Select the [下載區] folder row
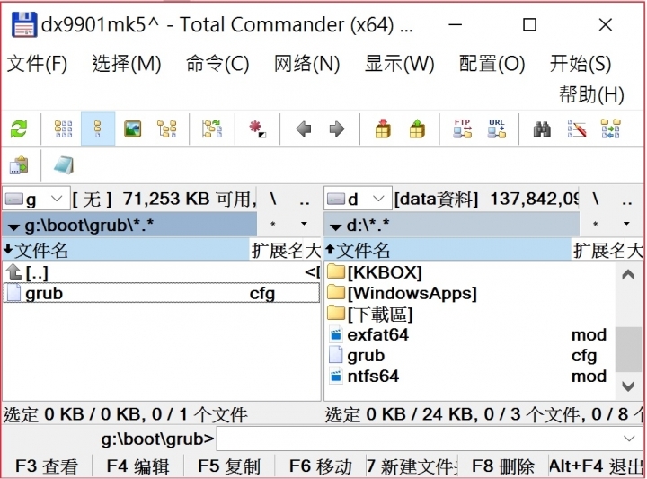 pos(470,314)
